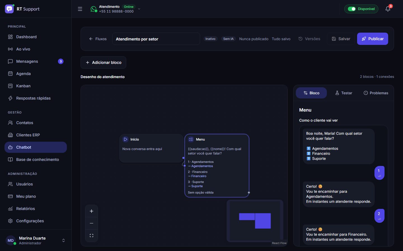Open the Agenda section
The width and height of the screenshot is (403, 251).
[36, 74]
